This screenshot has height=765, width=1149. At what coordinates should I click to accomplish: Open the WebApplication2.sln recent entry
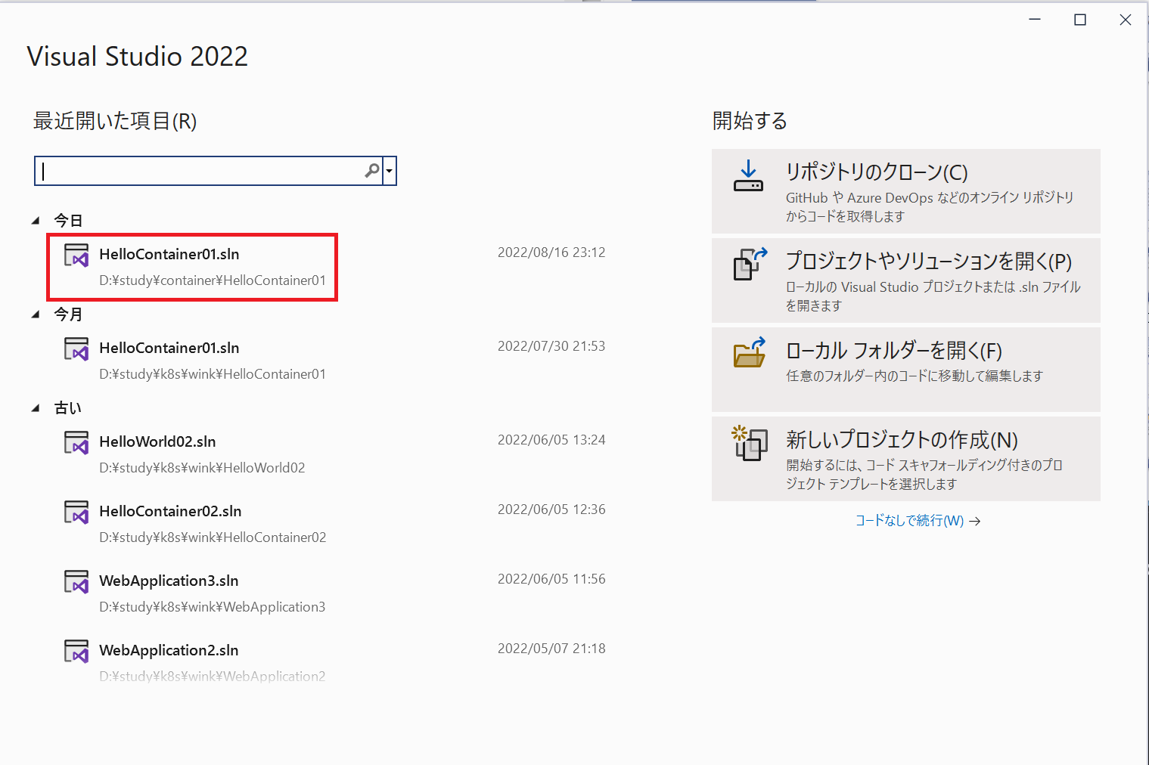point(333,661)
